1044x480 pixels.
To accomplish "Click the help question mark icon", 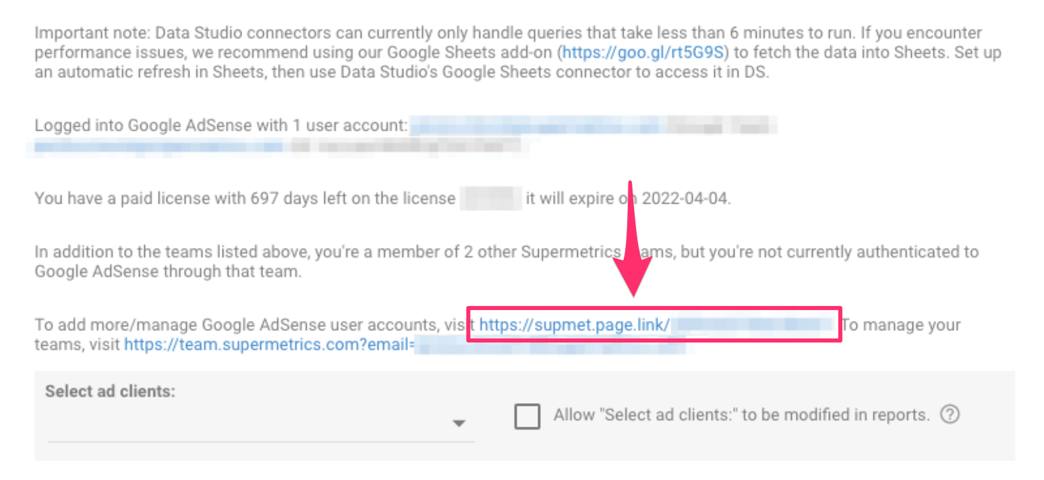I will (x=950, y=414).
